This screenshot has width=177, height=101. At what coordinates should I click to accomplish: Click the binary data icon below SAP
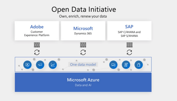point(129,45)
